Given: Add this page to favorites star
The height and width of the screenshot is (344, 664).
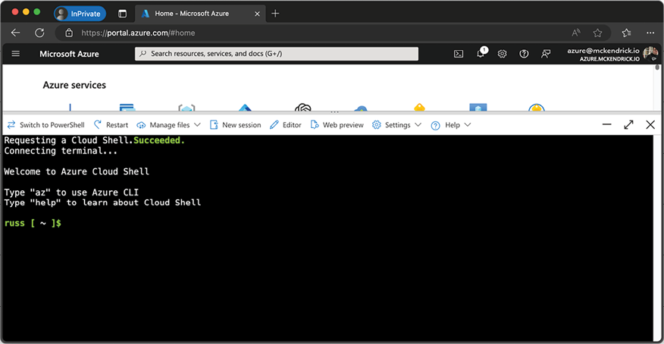Looking at the screenshot, I should [597, 33].
